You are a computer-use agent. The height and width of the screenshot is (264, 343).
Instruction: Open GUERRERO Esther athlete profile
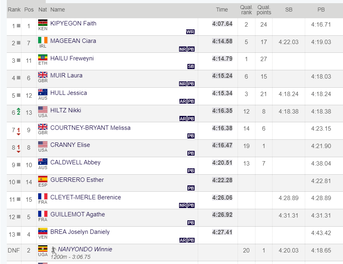[77, 180]
